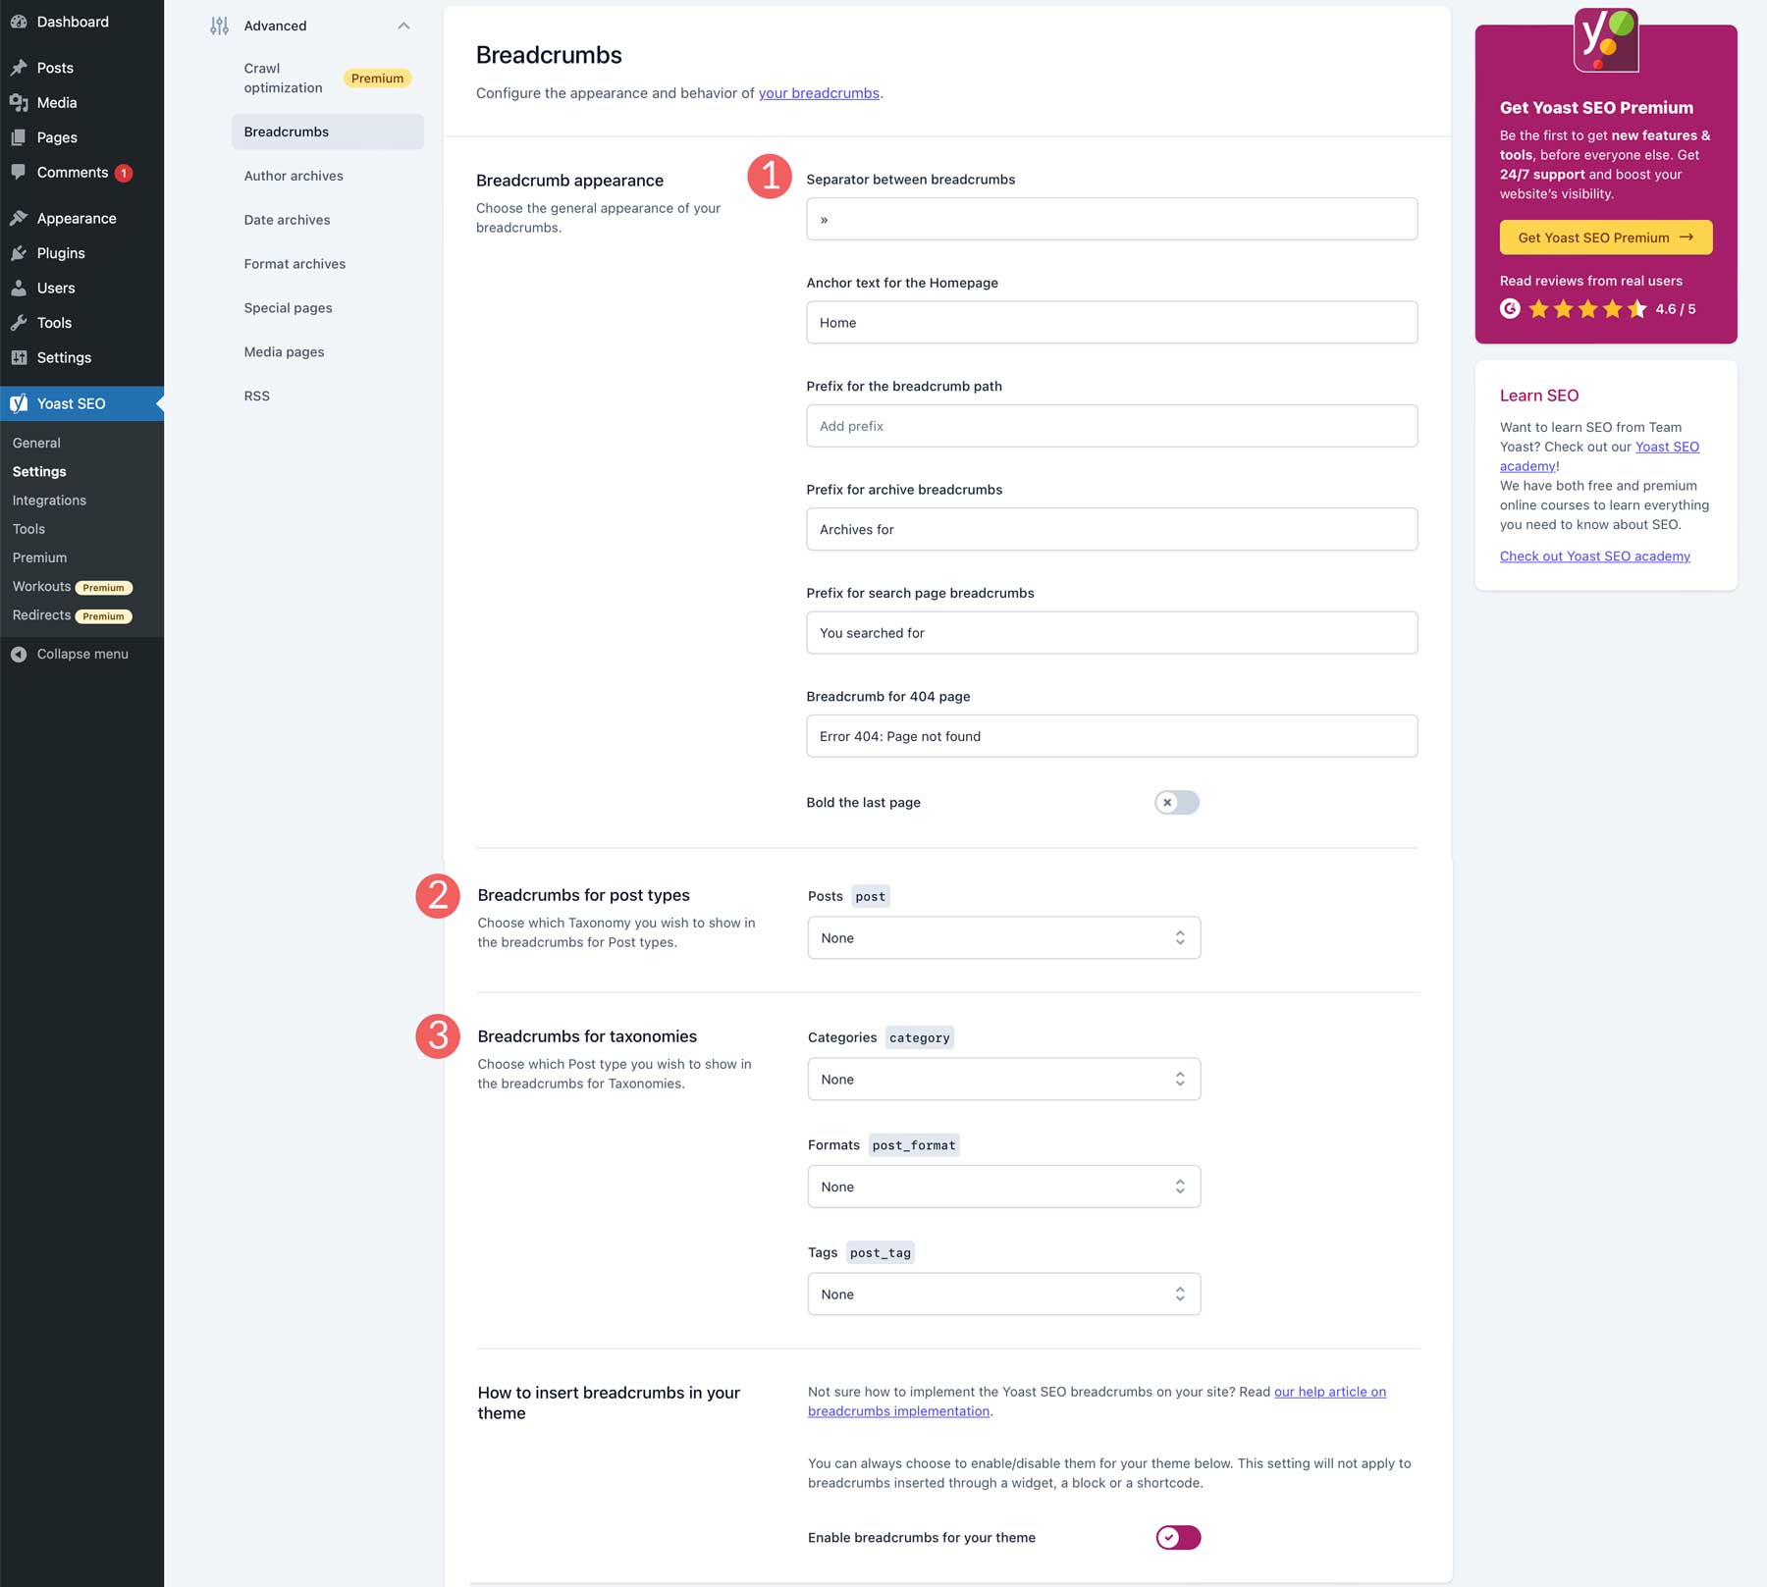Toggle the Bold the last page switch
This screenshot has width=1767, height=1587.
coord(1177,803)
